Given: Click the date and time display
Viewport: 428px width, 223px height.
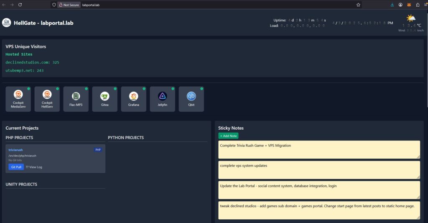Looking at the screenshot, I should click(x=362, y=23).
